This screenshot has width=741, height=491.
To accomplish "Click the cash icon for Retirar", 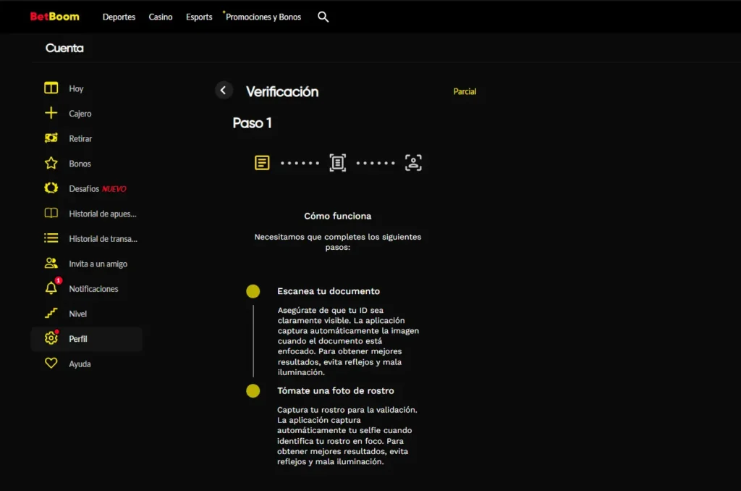I will pos(51,138).
